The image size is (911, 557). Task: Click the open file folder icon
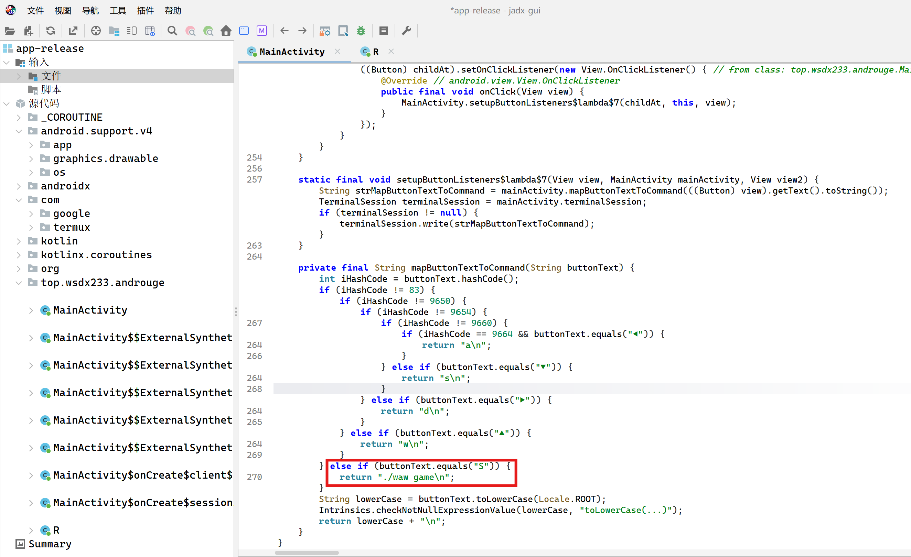pyautogui.click(x=10, y=31)
